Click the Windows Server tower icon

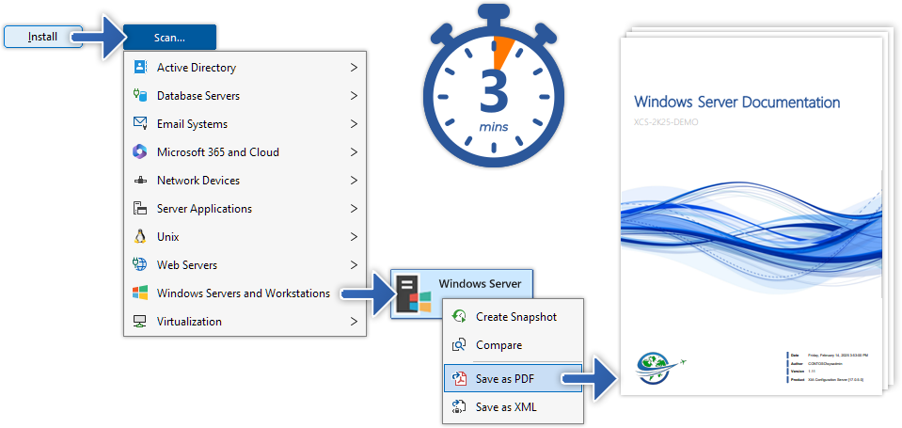pos(414,293)
